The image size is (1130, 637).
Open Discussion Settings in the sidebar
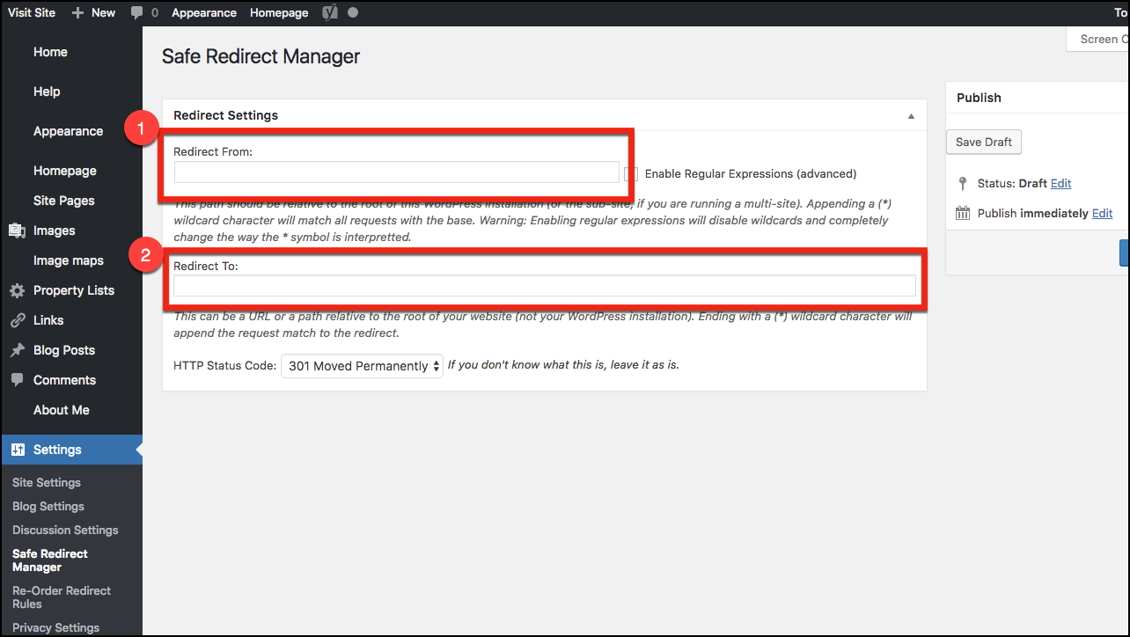pos(65,530)
